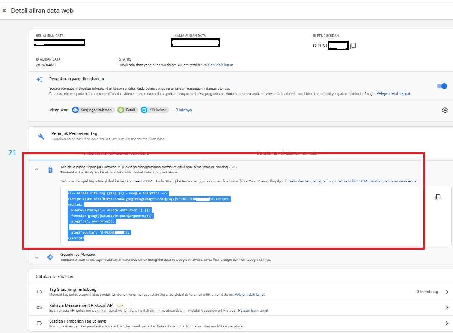Open Pelajari lebih lanjut for Measurement Protocol
The width and height of the screenshot is (453, 333).
[253, 311]
